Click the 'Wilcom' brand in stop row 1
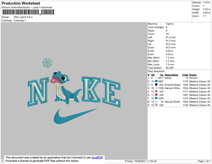The width and height of the screenshot is (212, 164). click(193, 78)
